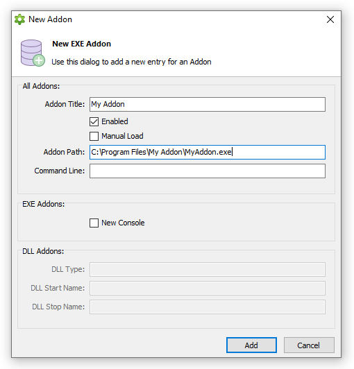Click the DLL Stop Name field

[208, 307]
